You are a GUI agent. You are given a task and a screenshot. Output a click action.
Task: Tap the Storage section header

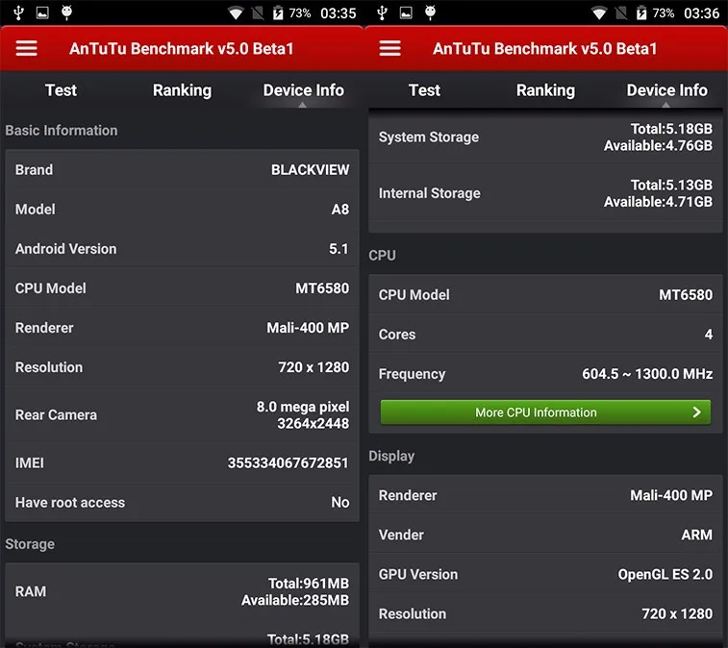coord(30,543)
